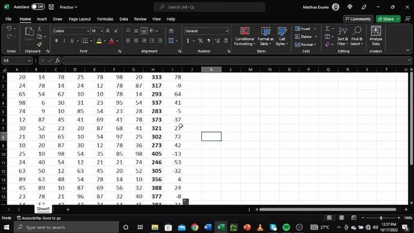Screen dimensions: 414x233
Task: Apply the red Font Color
Action: (111, 41)
